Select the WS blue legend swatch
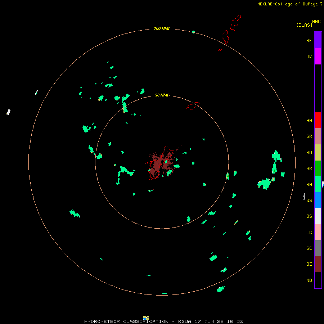This screenshot has height=324, width=324. 318,200
